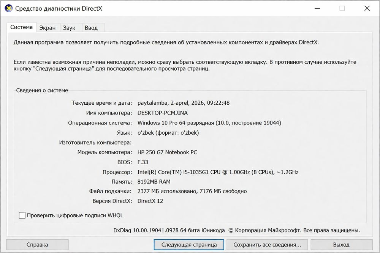Click the Текущее время и дата label
This screenshot has width=380, height=253.
pos(101,103)
